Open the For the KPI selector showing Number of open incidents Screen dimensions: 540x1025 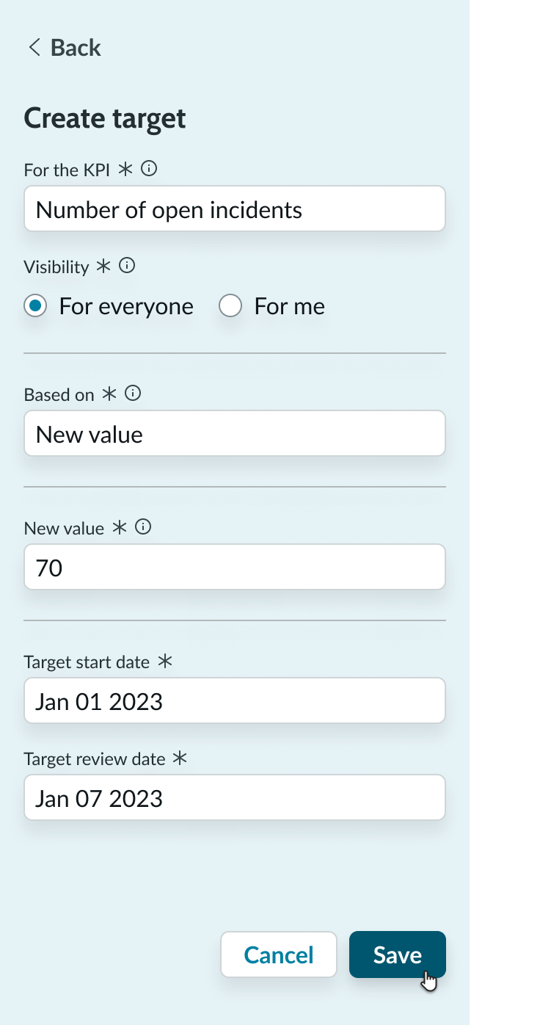[x=235, y=209]
